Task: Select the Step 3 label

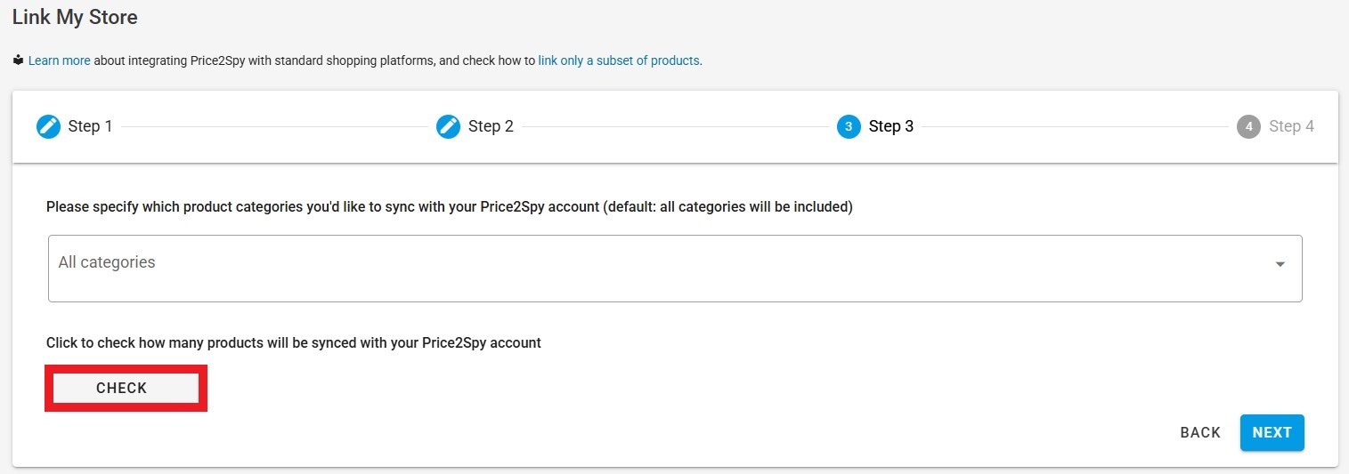Action: [891, 126]
